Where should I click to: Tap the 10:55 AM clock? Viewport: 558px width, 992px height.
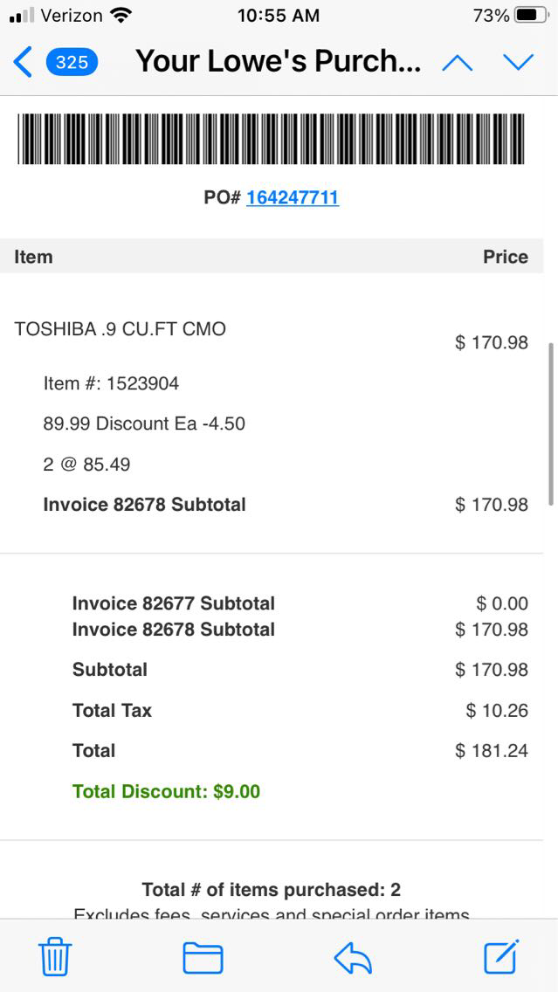279,16
